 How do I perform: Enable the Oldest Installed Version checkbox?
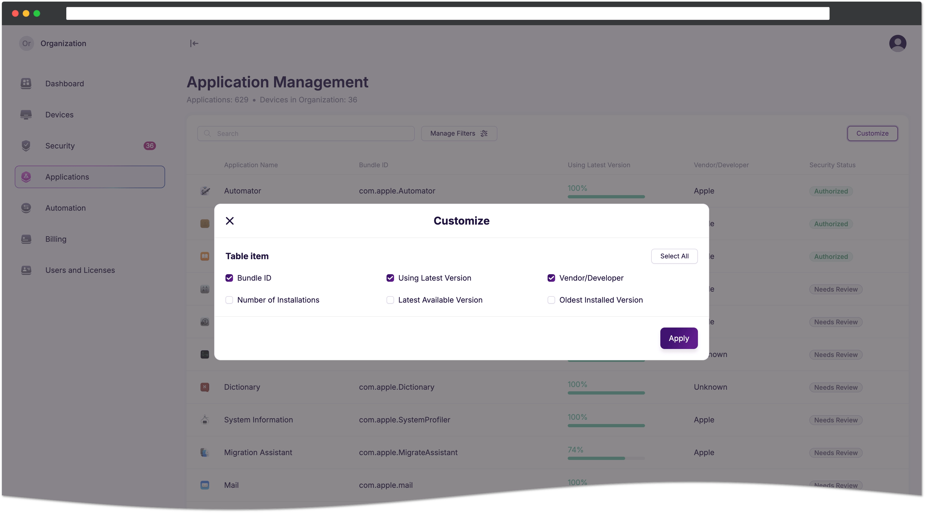[x=551, y=300]
